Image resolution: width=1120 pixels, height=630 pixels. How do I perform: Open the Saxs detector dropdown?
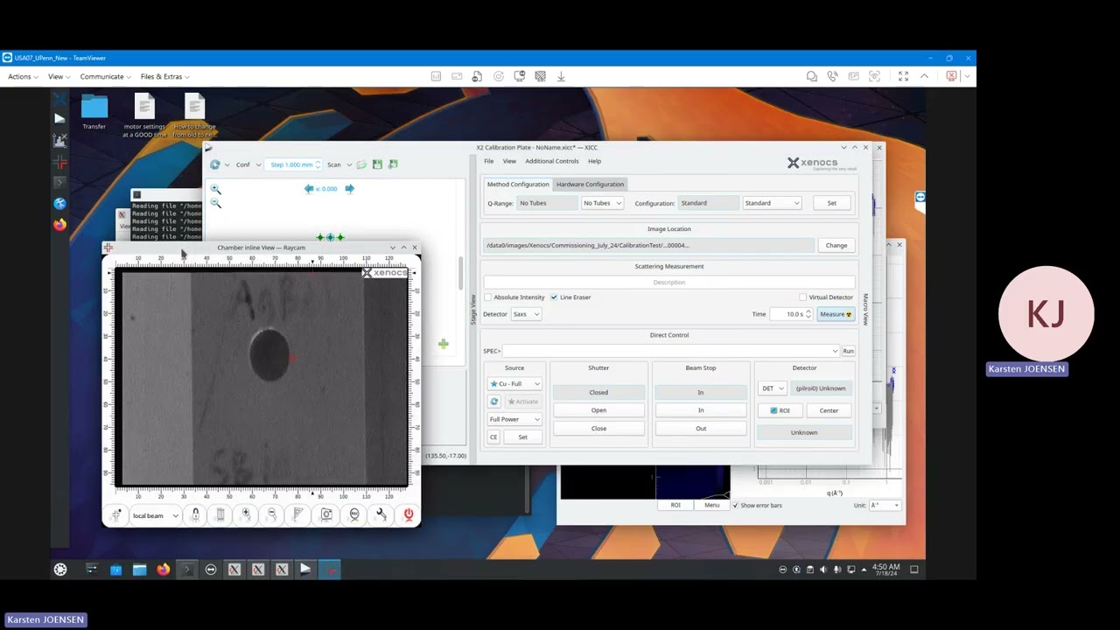[526, 314]
